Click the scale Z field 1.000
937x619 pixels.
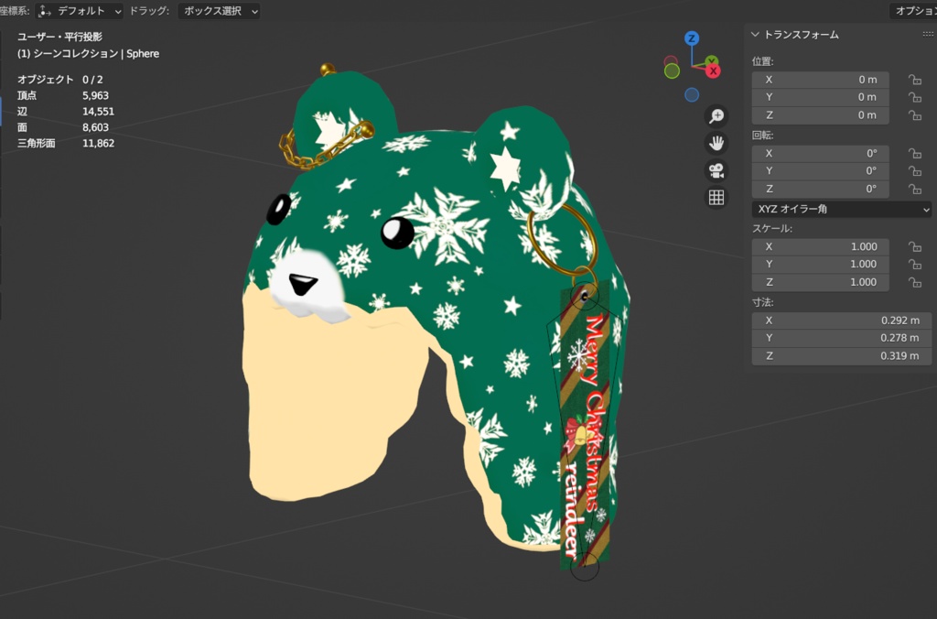click(821, 282)
